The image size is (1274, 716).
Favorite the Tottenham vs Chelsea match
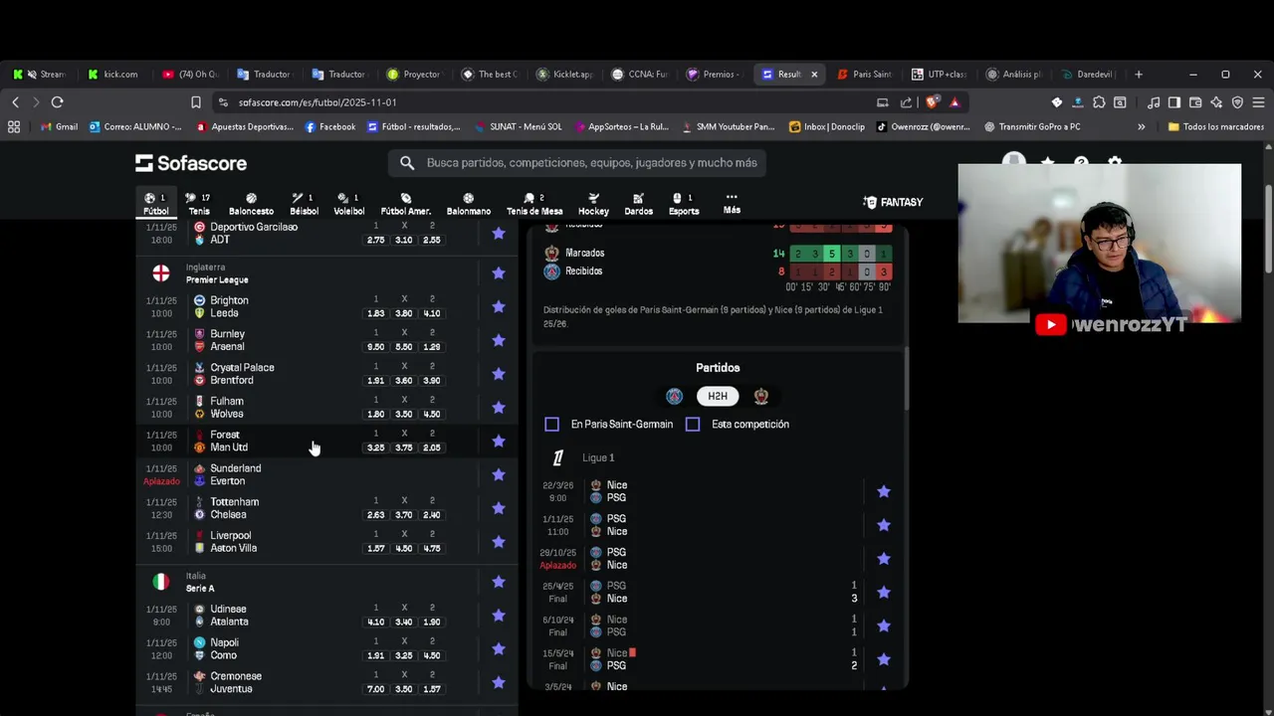point(499,508)
